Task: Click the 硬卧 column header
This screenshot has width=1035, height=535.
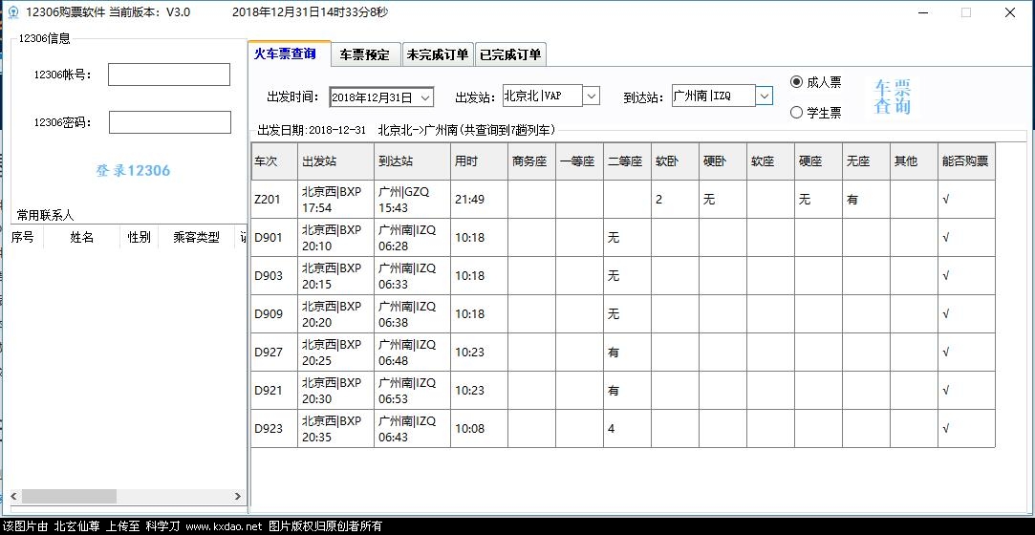Action: [x=722, y=160]
